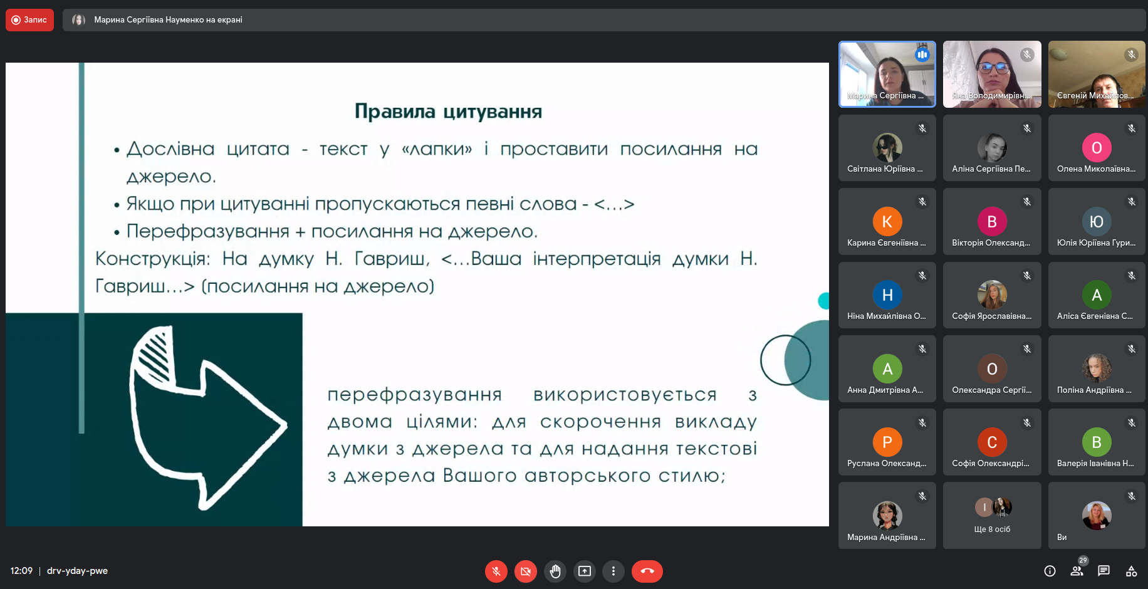Viewport: 1148px width, 589px height.
Task: Click the presenter banner for Марина Сергіївна Науменко
Action: [x=168, y=20]
